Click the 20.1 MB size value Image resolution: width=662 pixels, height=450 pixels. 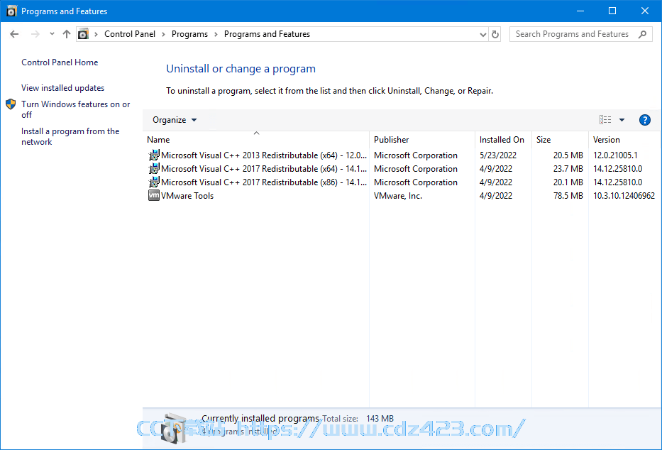click(568, 182)
